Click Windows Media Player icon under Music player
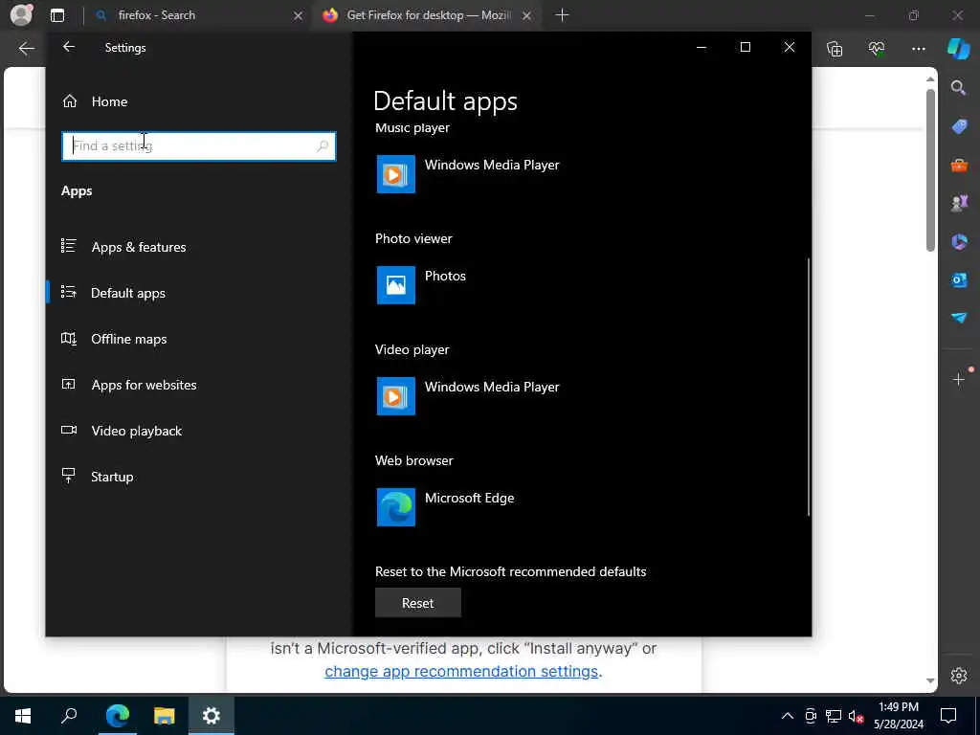Viewport: 980px width, 735px height. 395,174
